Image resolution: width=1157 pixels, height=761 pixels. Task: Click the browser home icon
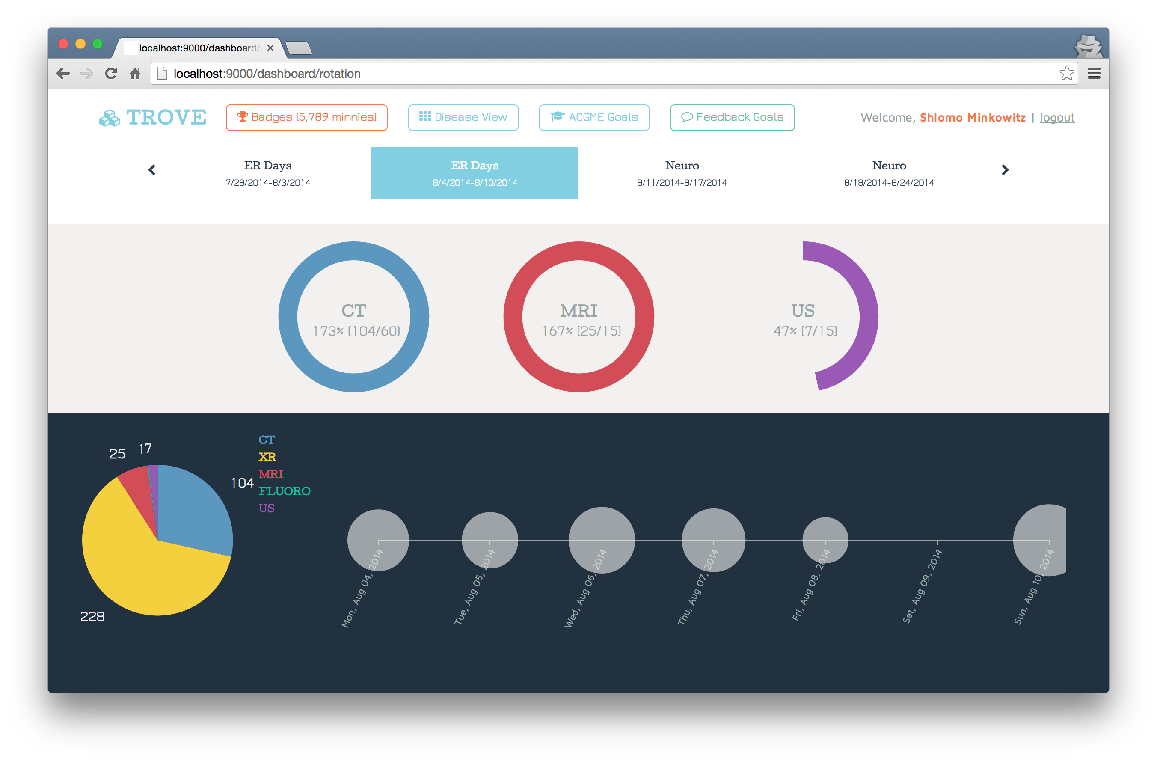[135, 74]
